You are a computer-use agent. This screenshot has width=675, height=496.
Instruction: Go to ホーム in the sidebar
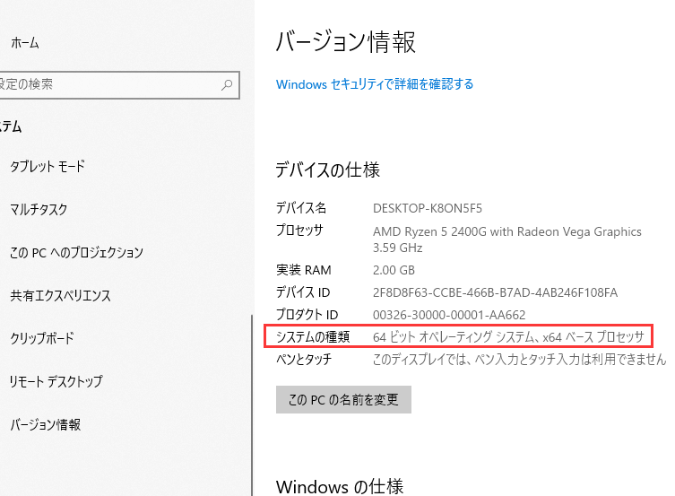pos(25,42)
